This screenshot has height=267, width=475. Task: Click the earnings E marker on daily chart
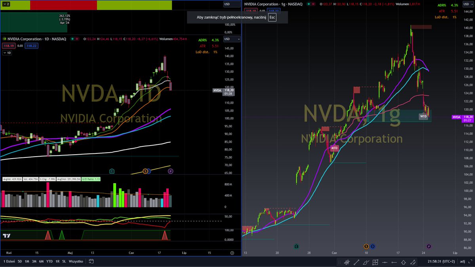pos(112,171)
